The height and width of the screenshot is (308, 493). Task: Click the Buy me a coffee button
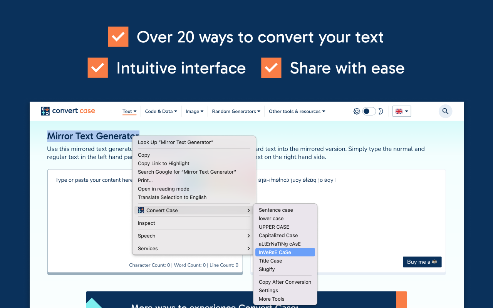tap(422, 262)
